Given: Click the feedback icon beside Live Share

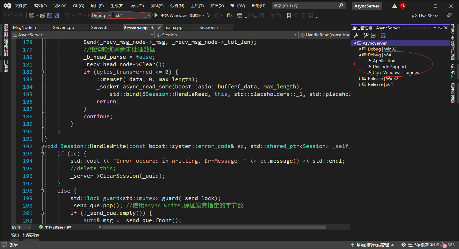Looking at the screenshot, I should (x=449, y=16).
